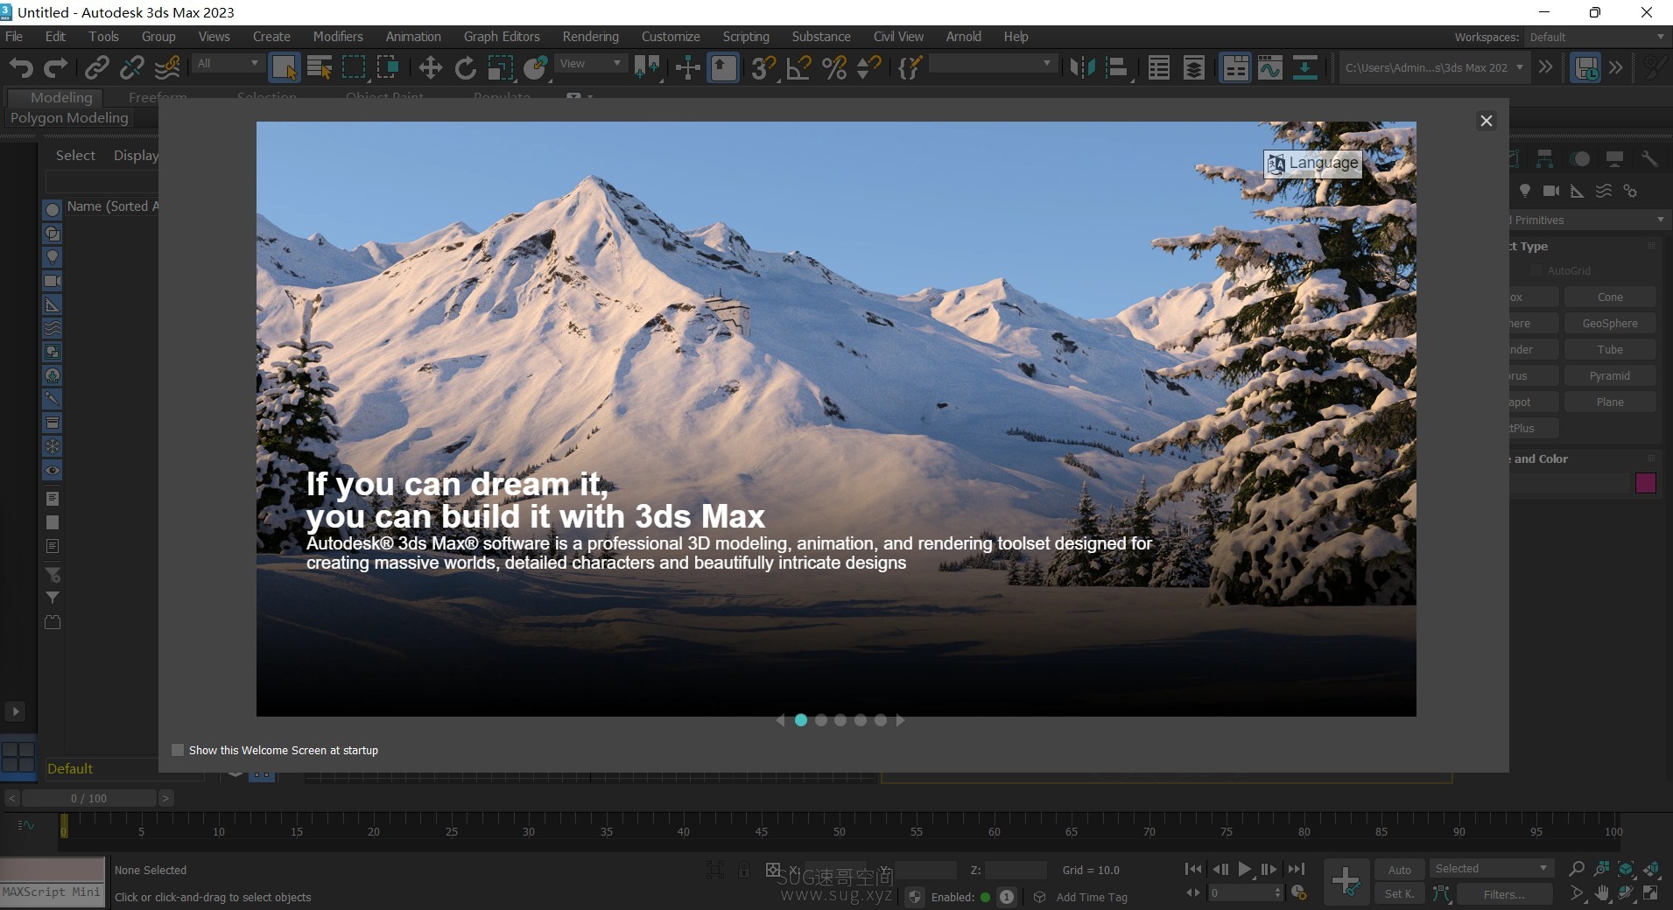Select the last welcome slide dot

tap(881, 720)
